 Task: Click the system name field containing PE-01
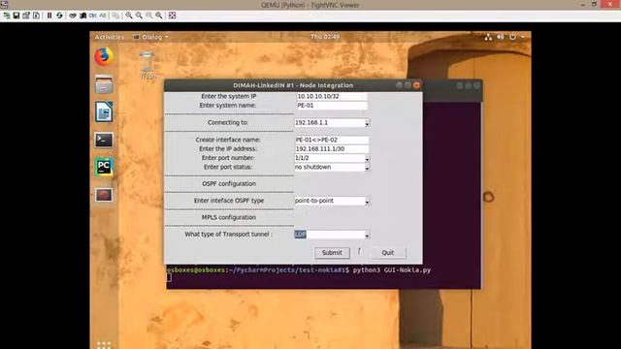point(332,106)
